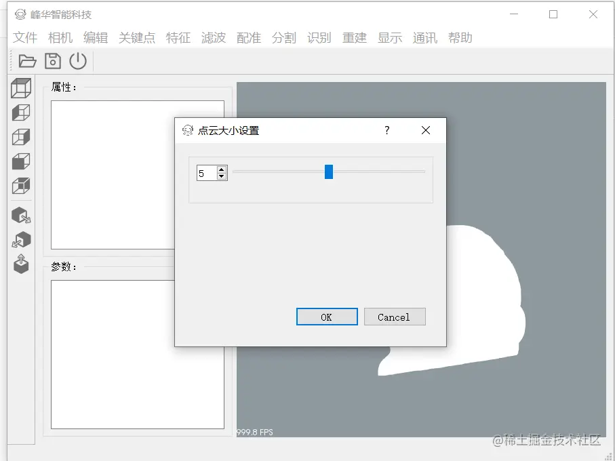Click cube with outgoing arrow icon

coord(21,216)
